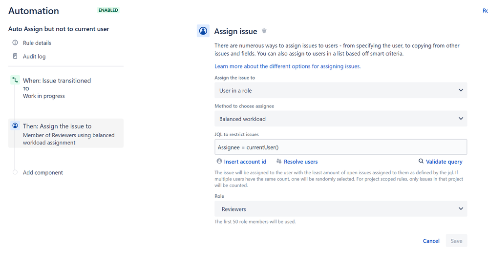
Task: Click the Audit log document icon
Action: [15, 56]
